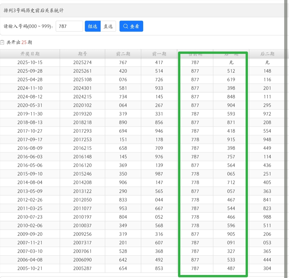Click issue number 2019320
This screenshot has width=289, height=278.
tap(82, 114)
